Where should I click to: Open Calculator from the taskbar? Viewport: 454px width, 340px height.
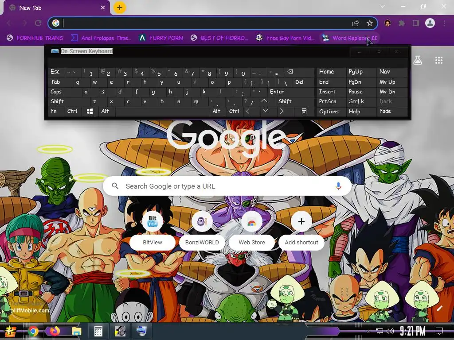98,331
